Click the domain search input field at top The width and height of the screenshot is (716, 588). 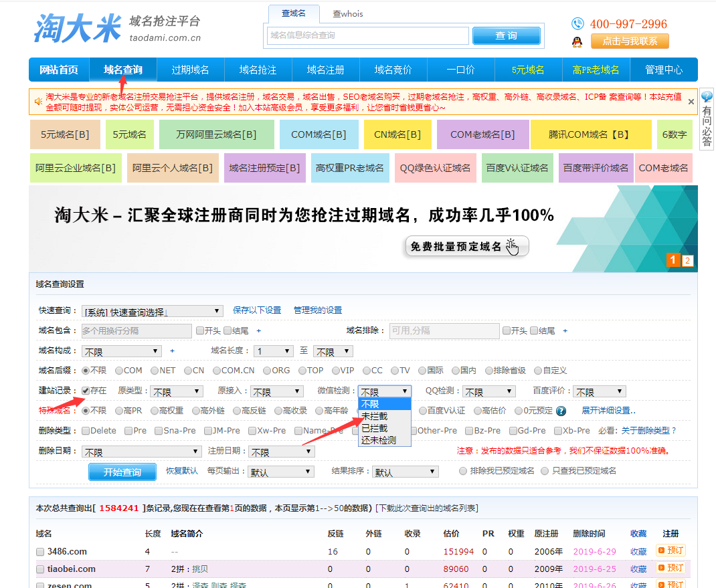[x=368, y=35]
